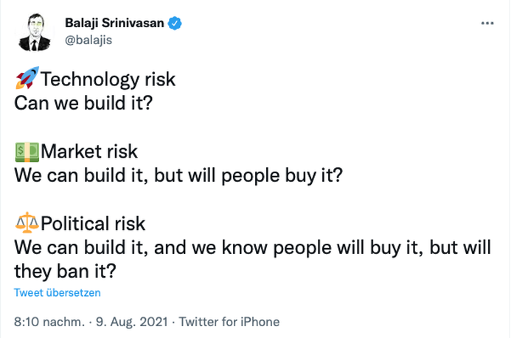Click the blue verified badge

coord(174,24)
